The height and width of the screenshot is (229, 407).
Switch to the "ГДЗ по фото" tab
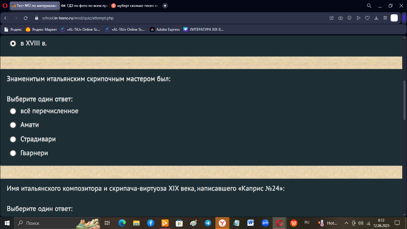click(85, 6)
